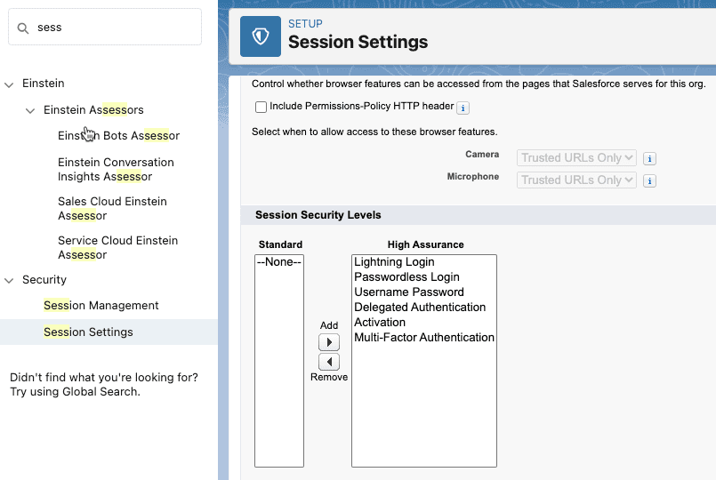The width and height of the screenshot is (716, 480).
Task: Click the Add arrow button
Action: point(329,342)
